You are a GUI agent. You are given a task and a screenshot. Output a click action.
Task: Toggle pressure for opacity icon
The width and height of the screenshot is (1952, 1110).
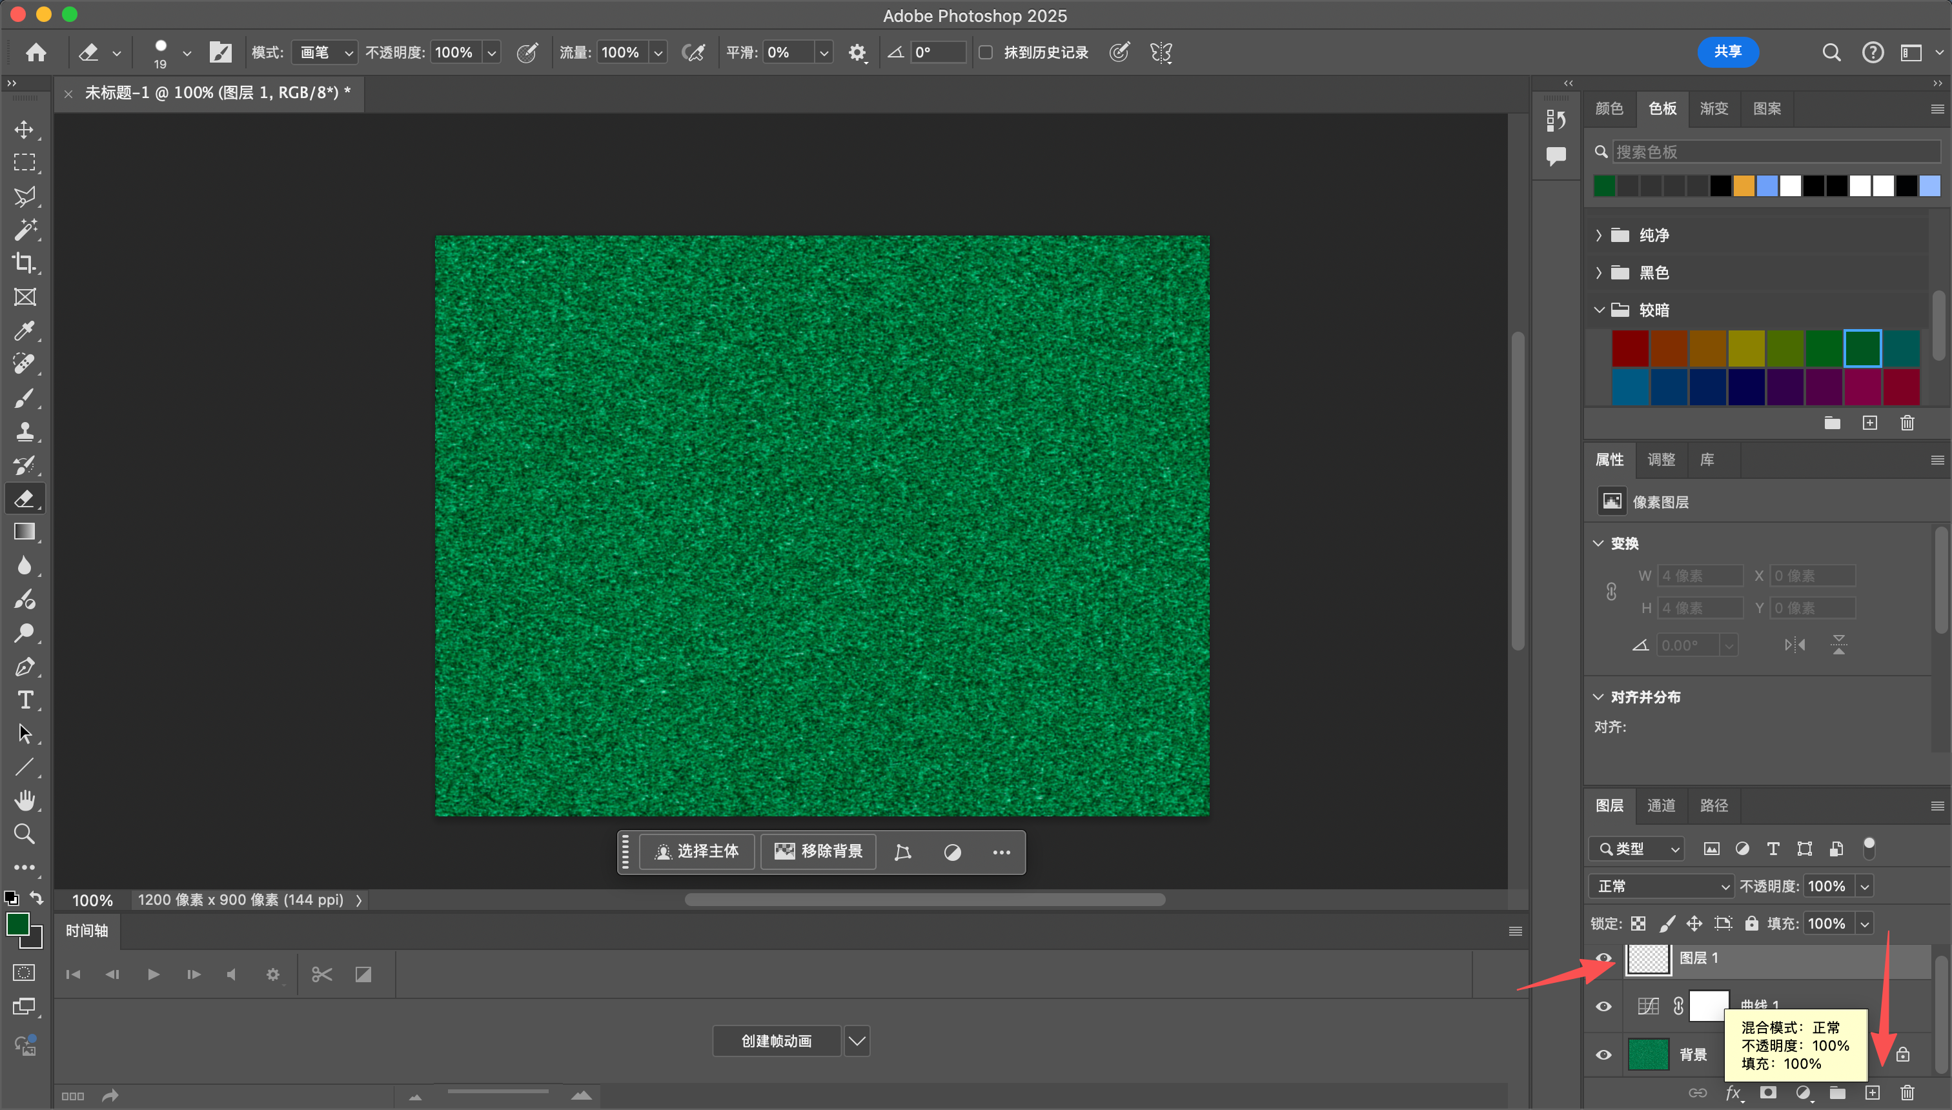tap(527, 53)
